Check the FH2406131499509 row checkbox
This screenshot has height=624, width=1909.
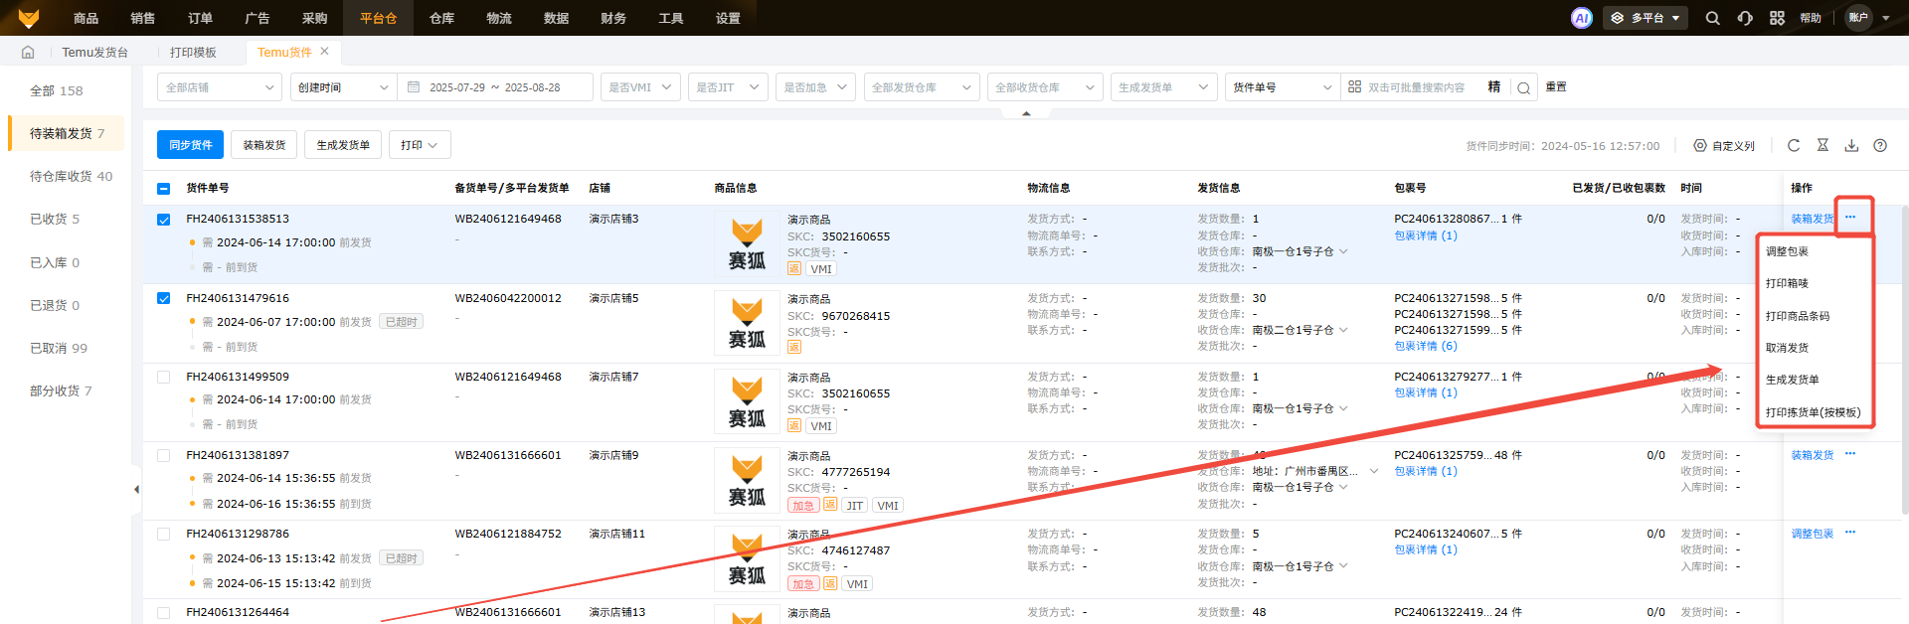[164, 377]
